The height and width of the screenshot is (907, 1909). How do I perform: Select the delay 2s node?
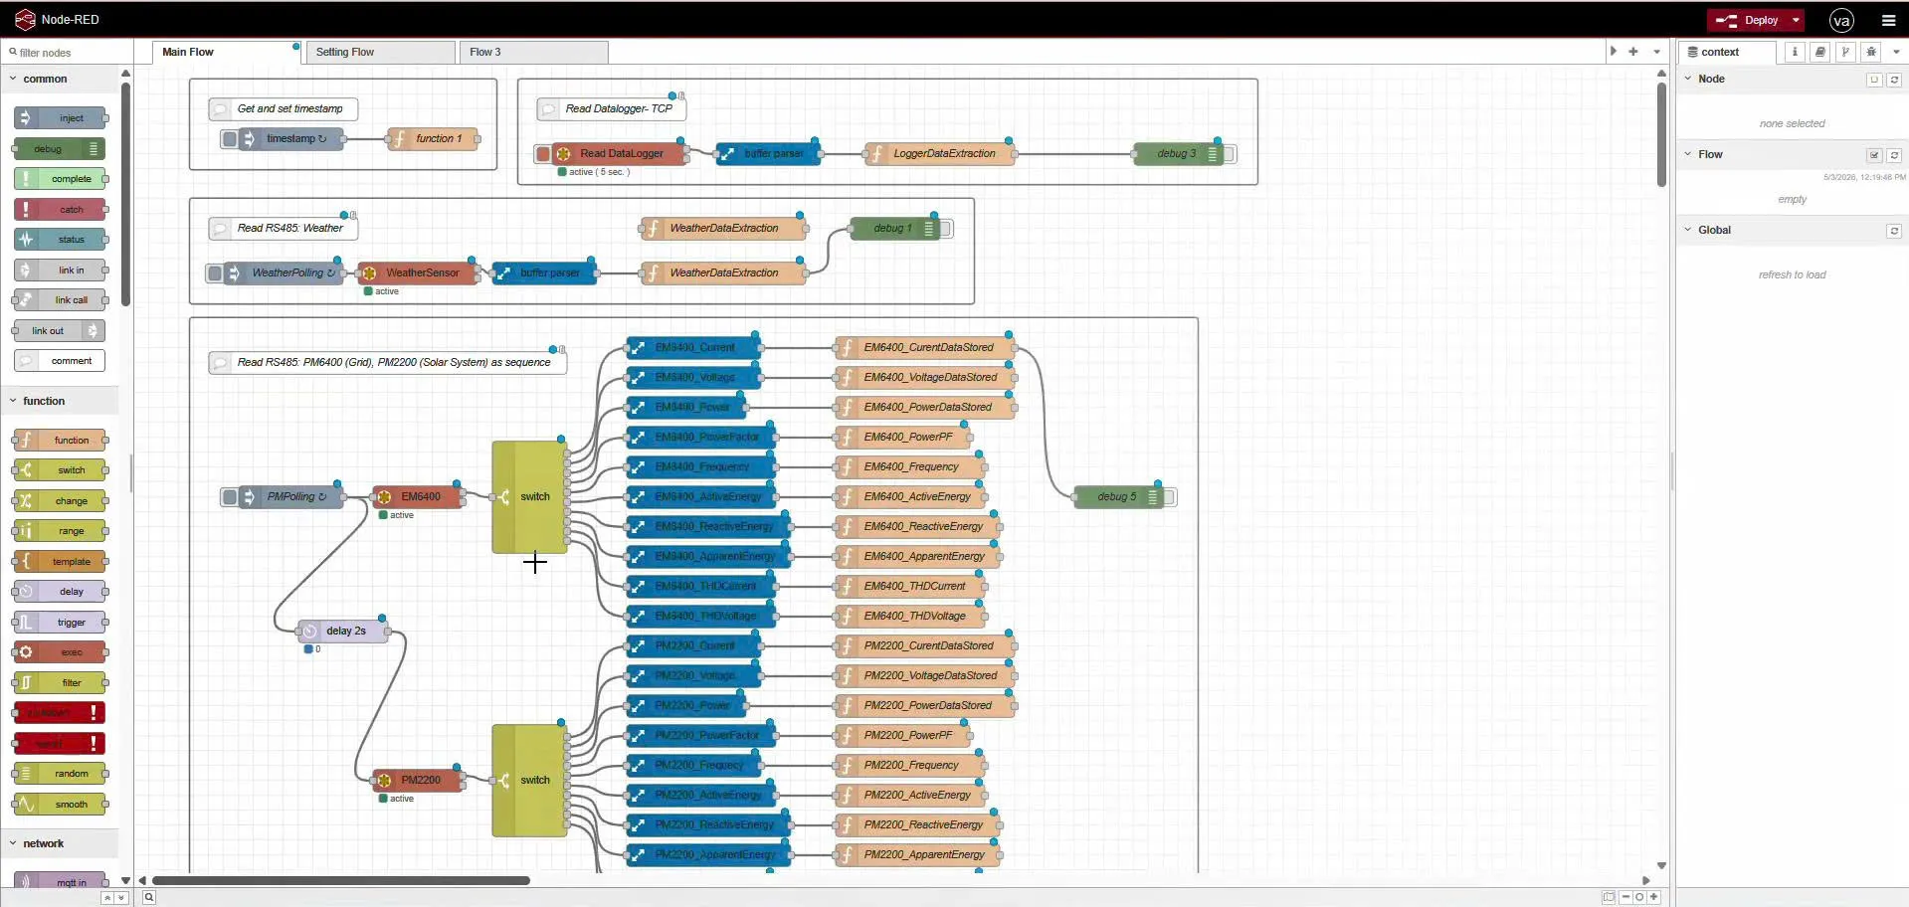[343, 632]
